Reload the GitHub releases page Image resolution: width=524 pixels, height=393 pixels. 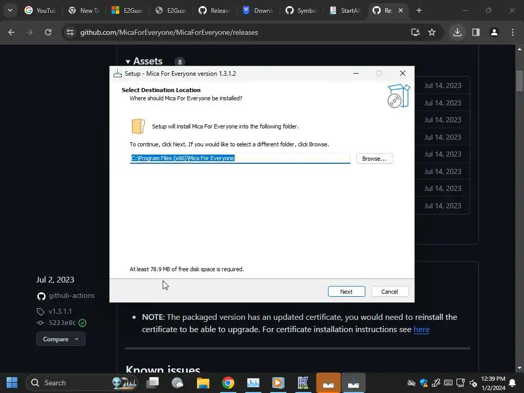pyautogui.click(x=48, y=32)
